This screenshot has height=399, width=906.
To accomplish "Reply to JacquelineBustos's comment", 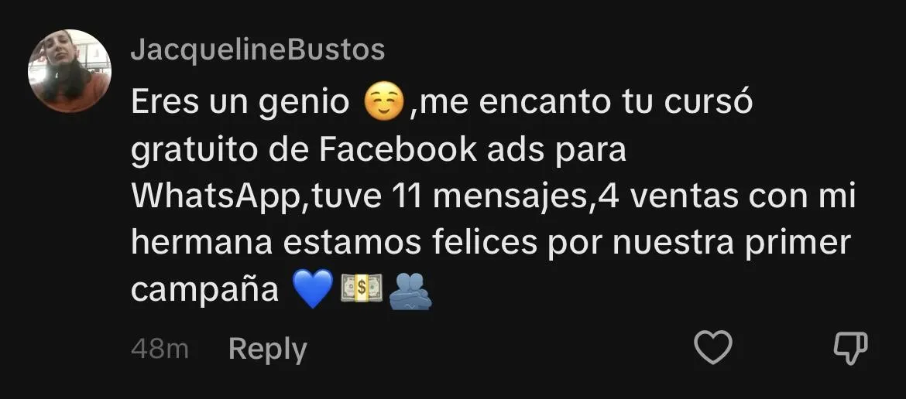I will 267,350.
